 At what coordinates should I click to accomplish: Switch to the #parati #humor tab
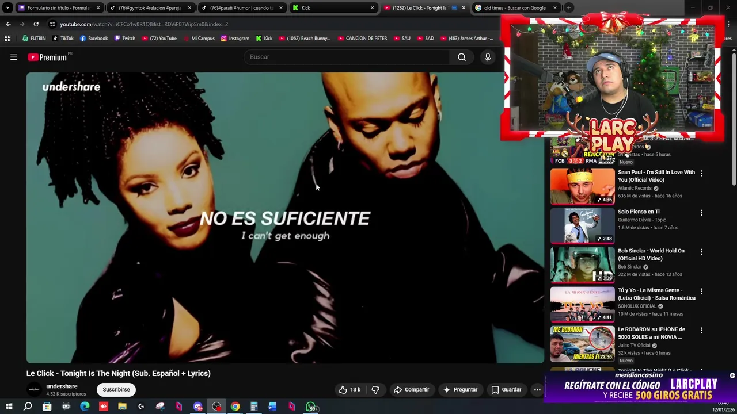(x=242, y=8)
